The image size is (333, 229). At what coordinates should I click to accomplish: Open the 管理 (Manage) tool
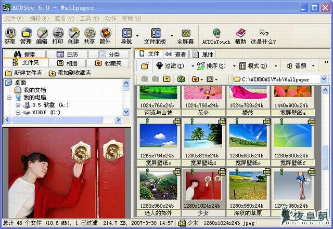(x=26, y=36)
